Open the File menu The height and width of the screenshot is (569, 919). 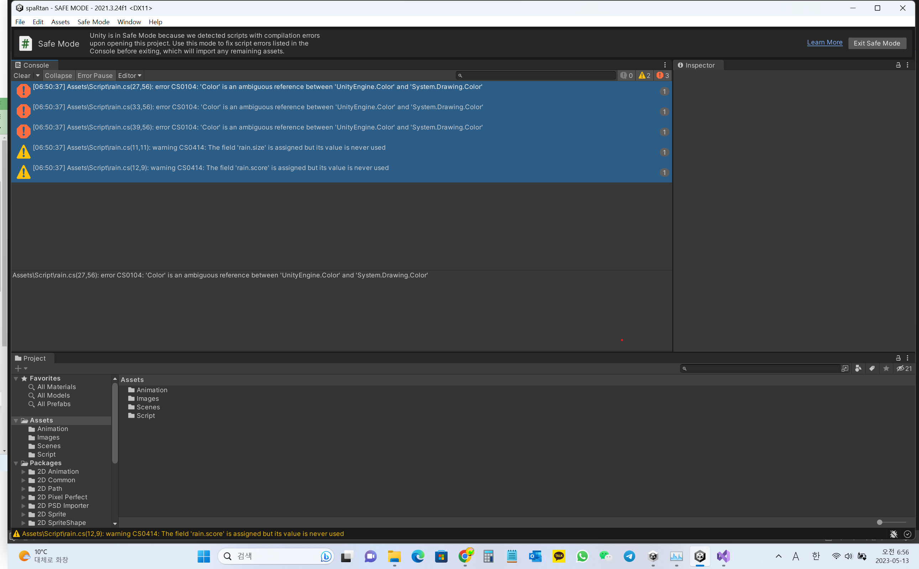tap(20, 22)
